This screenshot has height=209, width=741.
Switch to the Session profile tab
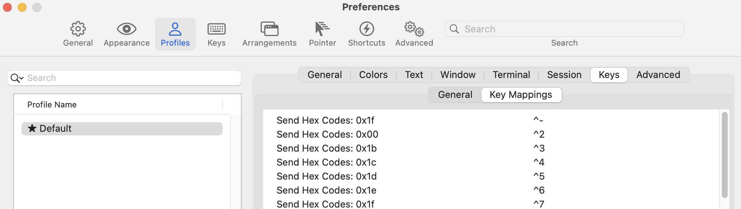pos(564,75)
